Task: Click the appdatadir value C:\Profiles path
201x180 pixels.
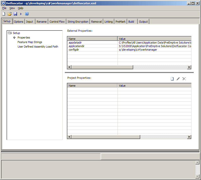Action: coord(155,43)
